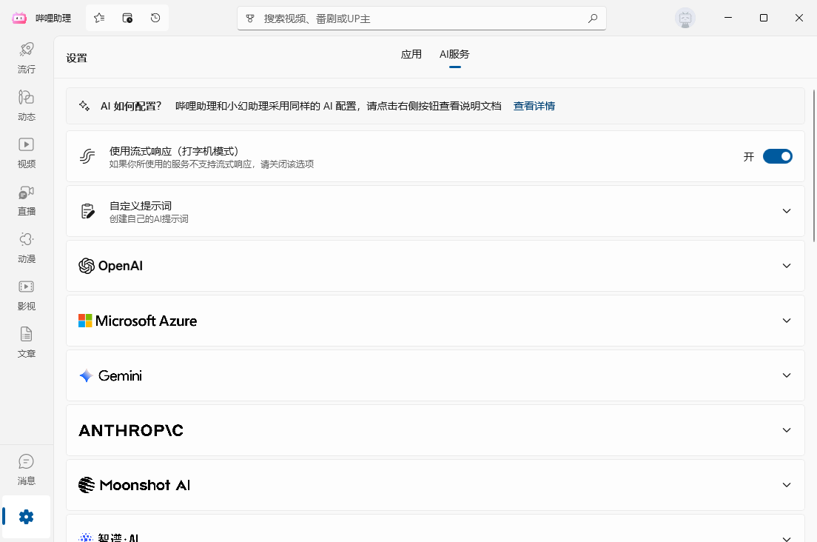
Task: Click the 如果你所使用的服务不支持流式响应 hint text
Action: (211, 164)
